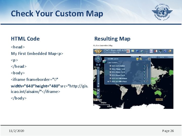Click the stacked layers icon on the AIS/AIM Layers panel
This screenshot has width=182, height=136.
(104, 61)
